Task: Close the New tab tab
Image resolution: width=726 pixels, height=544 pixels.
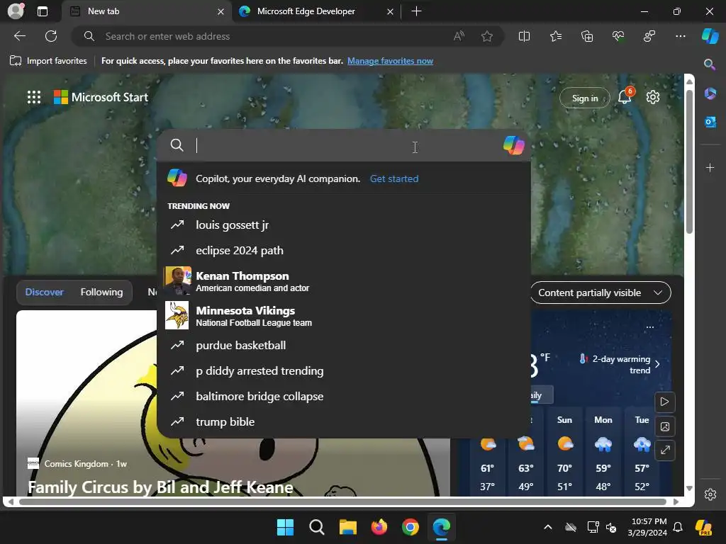Action: 221,11
